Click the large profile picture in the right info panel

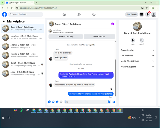tap(137, 27)
